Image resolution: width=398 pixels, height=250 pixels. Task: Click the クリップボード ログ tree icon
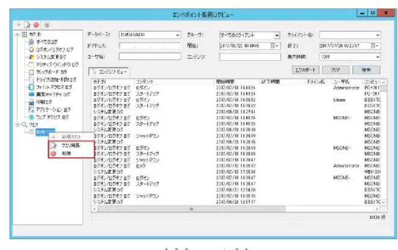[x=31, y=72]
